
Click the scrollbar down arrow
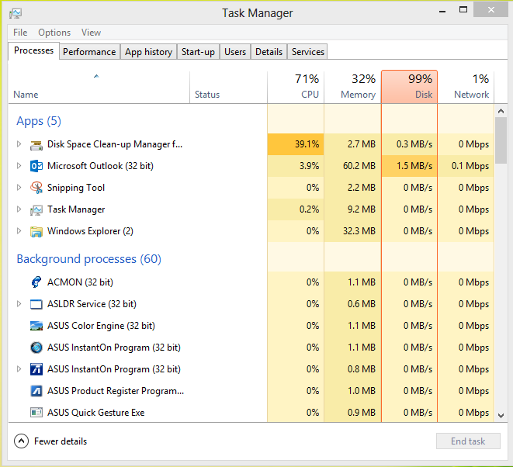(501, 416)
